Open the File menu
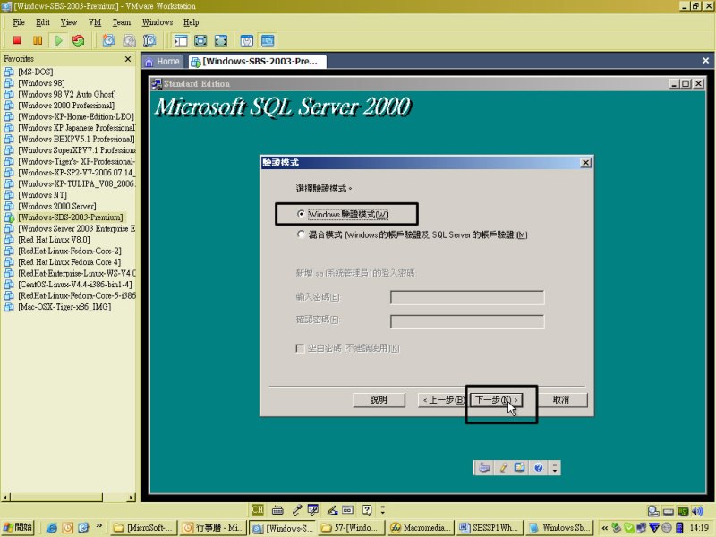The height and width of the screenshot is (537, 716). pos(19,22)
